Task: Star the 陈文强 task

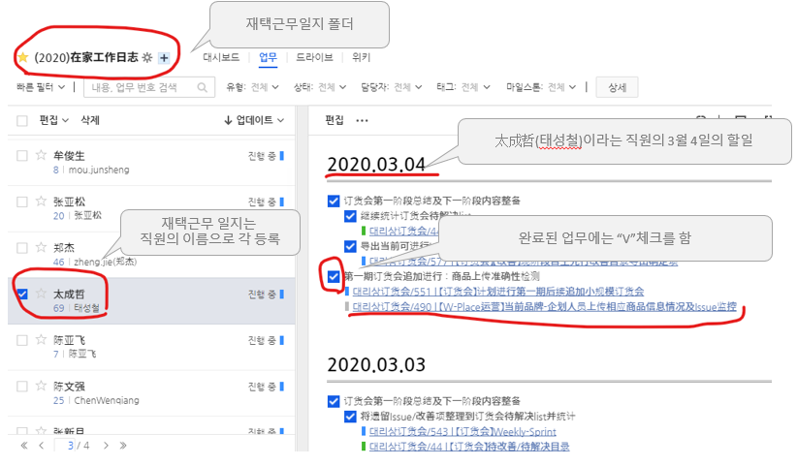Action: tap(41, 386)
